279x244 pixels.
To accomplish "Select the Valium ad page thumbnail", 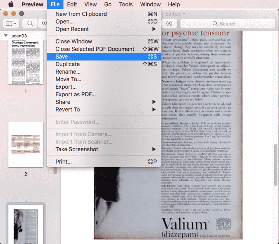I will tap(26, 224).
